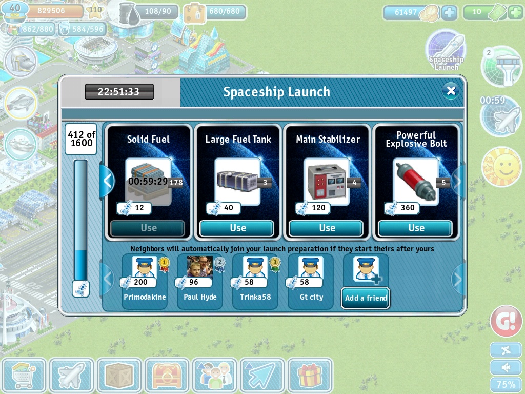525x394 pixels.
Task: Open the ship icon on the left sidebar
Action: click(x=21, y=145)
